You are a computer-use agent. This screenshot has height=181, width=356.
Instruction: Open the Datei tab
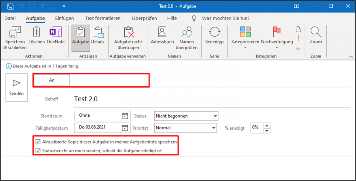[x=10, y=18]
